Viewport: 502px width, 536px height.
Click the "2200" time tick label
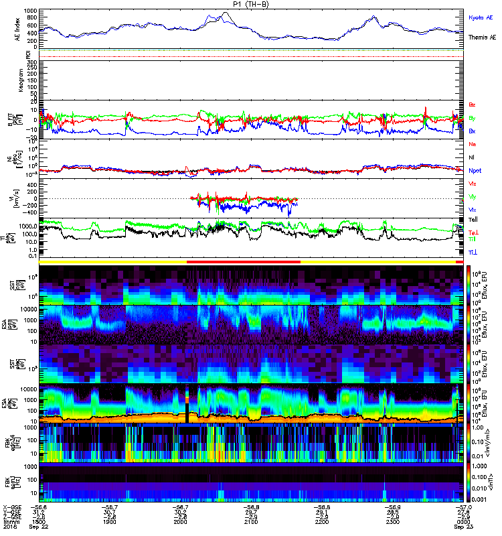point(322,522)
